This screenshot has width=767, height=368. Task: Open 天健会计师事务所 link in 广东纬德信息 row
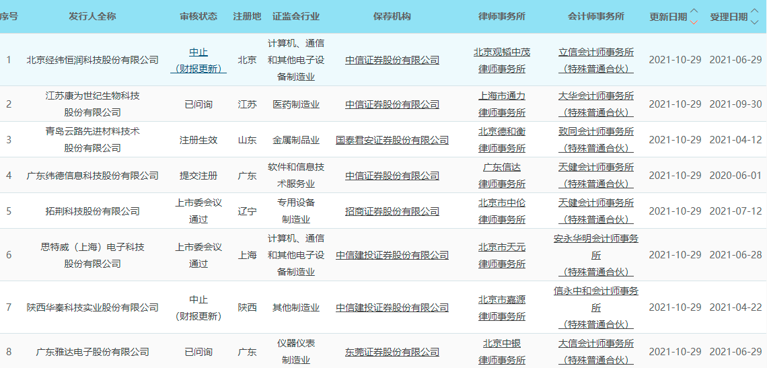[596, 175]
